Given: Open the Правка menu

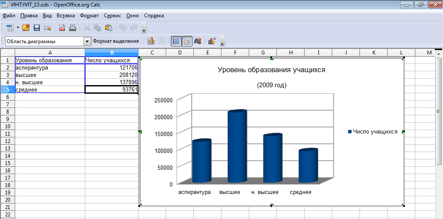Looking at the screenshot, I should (29, 16).
